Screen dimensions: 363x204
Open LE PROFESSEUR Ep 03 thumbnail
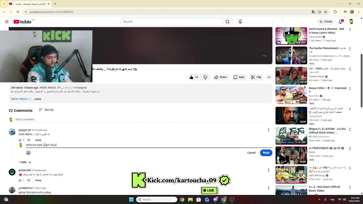pos(291,155)
